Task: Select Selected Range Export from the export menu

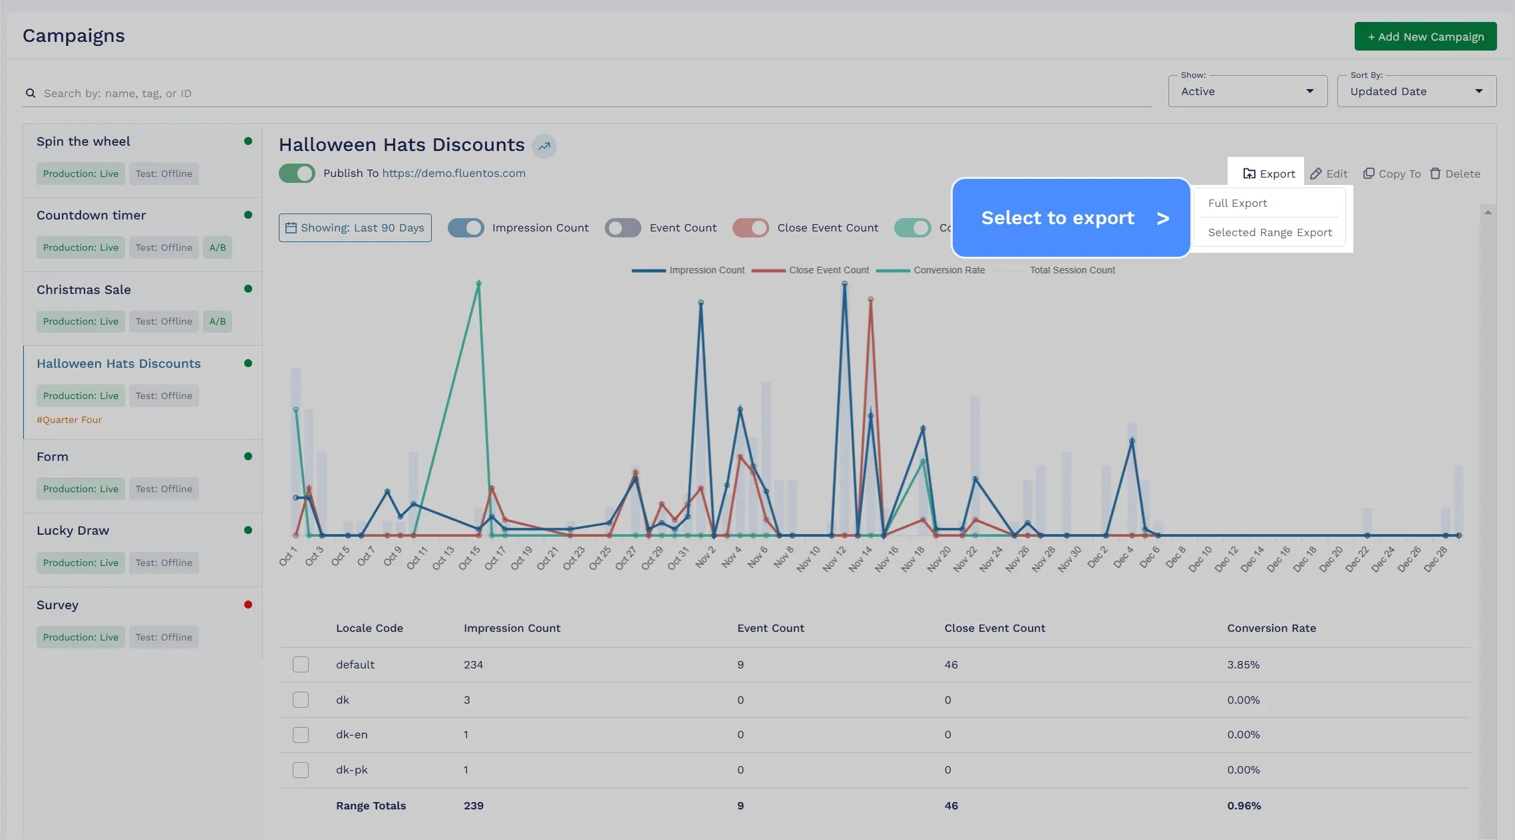Action: coord(1269,233)
